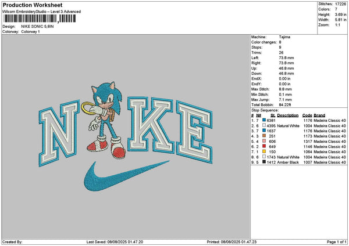Click the height value '3.69 in'

click(x=341, y=15)
